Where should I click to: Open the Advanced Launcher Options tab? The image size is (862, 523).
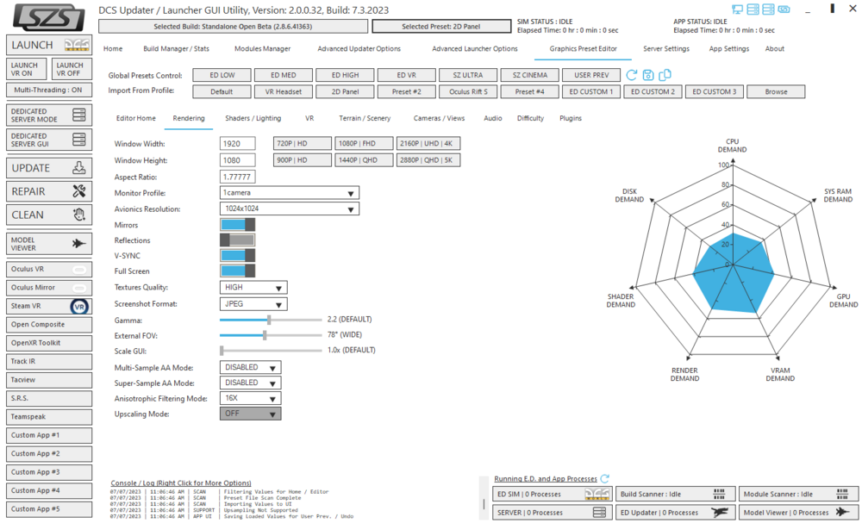point(474,49)
